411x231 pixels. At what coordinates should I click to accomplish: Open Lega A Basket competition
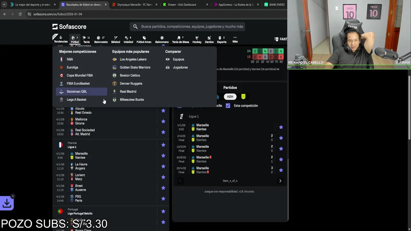pos(82,99)
